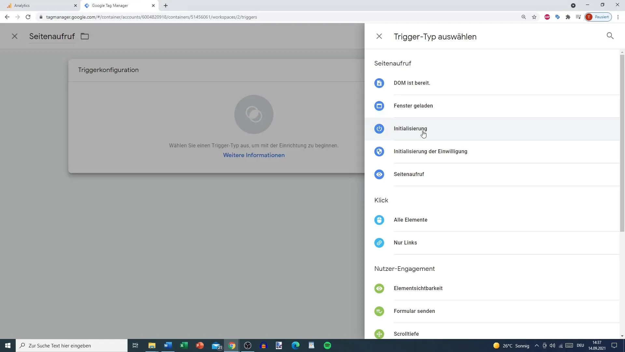The width and height of the screenshot is (625, 352).
Task: Open the weather widget showing 26°C Sonnig
Action: coord(511,345)
